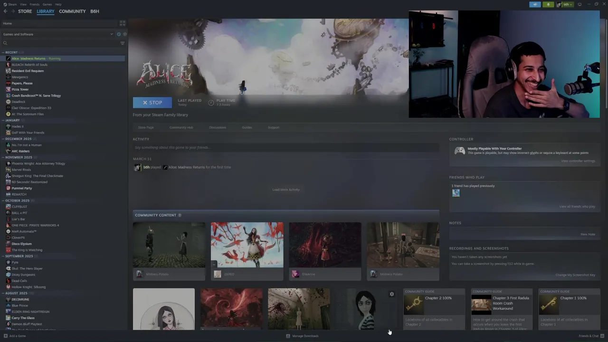
Task: Select Resident Evil Requiem in library
Action: (28, 71)
